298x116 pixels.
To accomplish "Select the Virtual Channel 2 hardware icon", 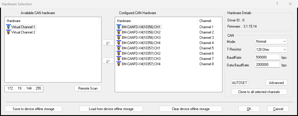I will [x=8, y=32].
